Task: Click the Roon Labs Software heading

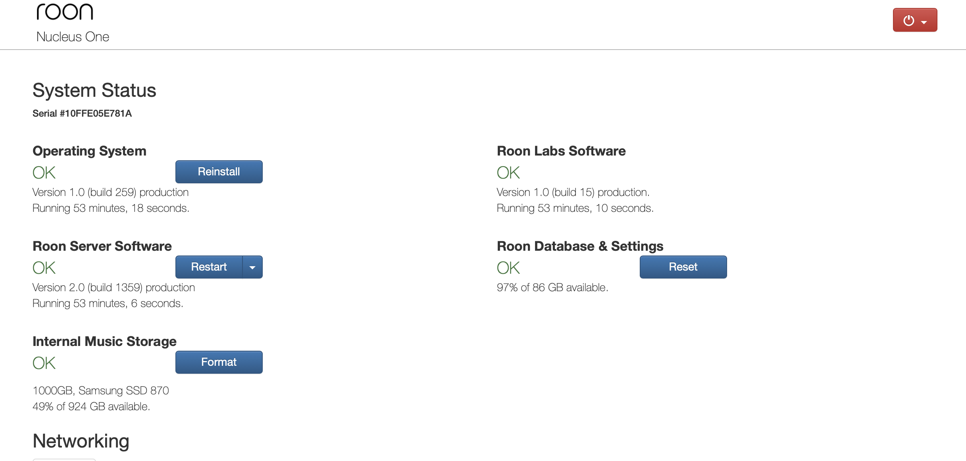Action: [561, 151]
